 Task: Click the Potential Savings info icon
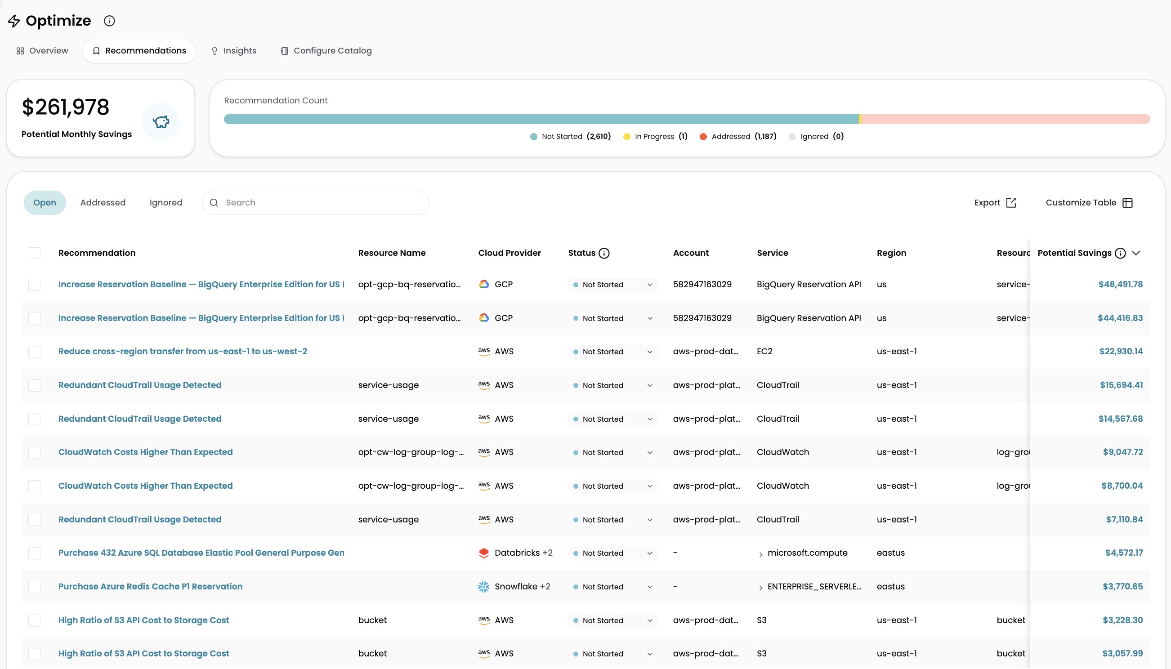[x=1121, y=253]
